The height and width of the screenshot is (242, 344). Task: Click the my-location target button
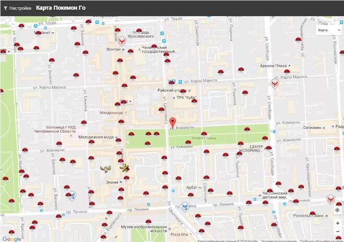point(337,210)
